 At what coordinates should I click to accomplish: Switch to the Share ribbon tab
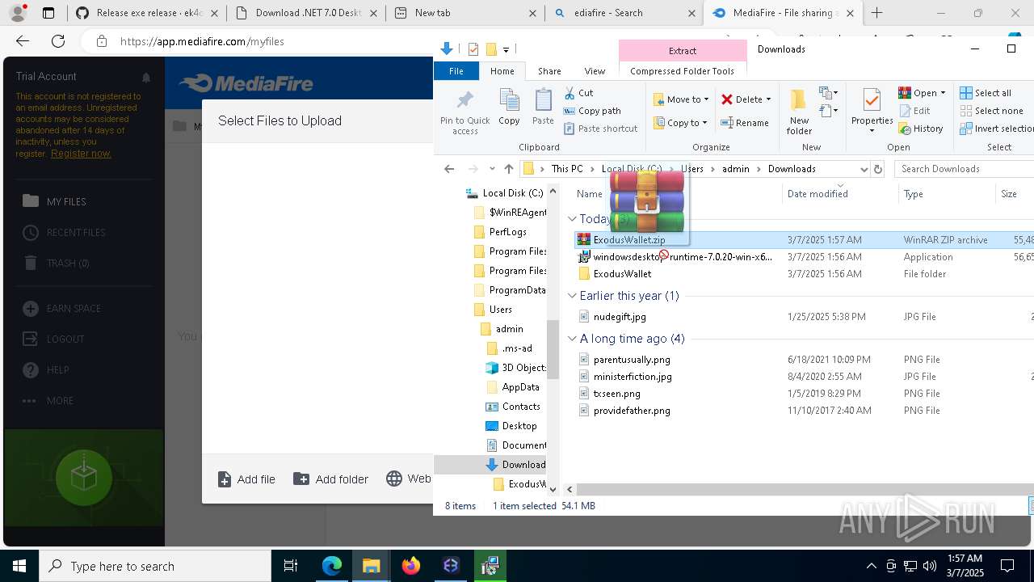click(549, 71)
